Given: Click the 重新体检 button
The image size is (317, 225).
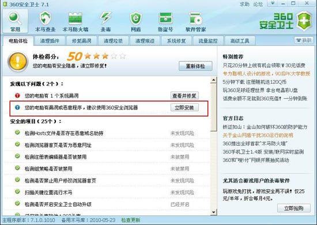Looking at the screenshot, I should click(195, 66).
